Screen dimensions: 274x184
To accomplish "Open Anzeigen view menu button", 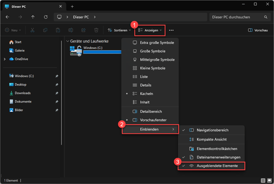I will (150, 30).
